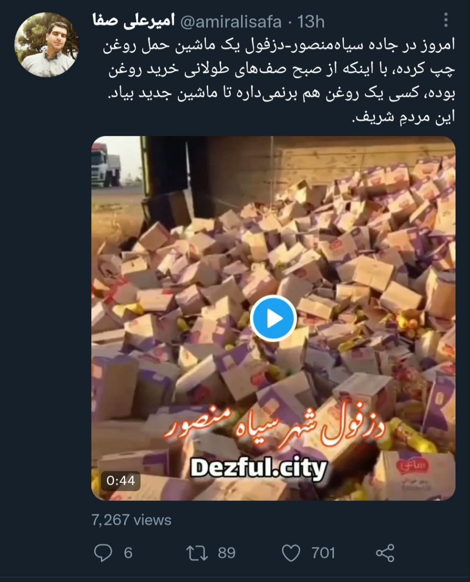Open the author's profile picture
470x582 pixels.
click(47, 45)
